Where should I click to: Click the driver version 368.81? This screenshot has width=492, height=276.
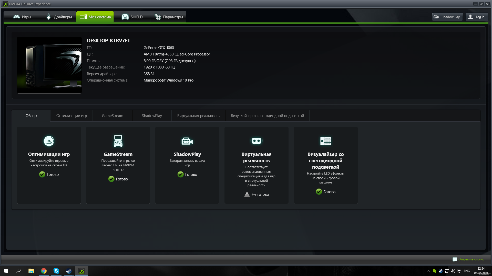click(149, 74)
